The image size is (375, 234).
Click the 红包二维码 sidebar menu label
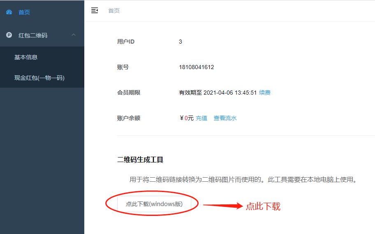coord(33,35)
